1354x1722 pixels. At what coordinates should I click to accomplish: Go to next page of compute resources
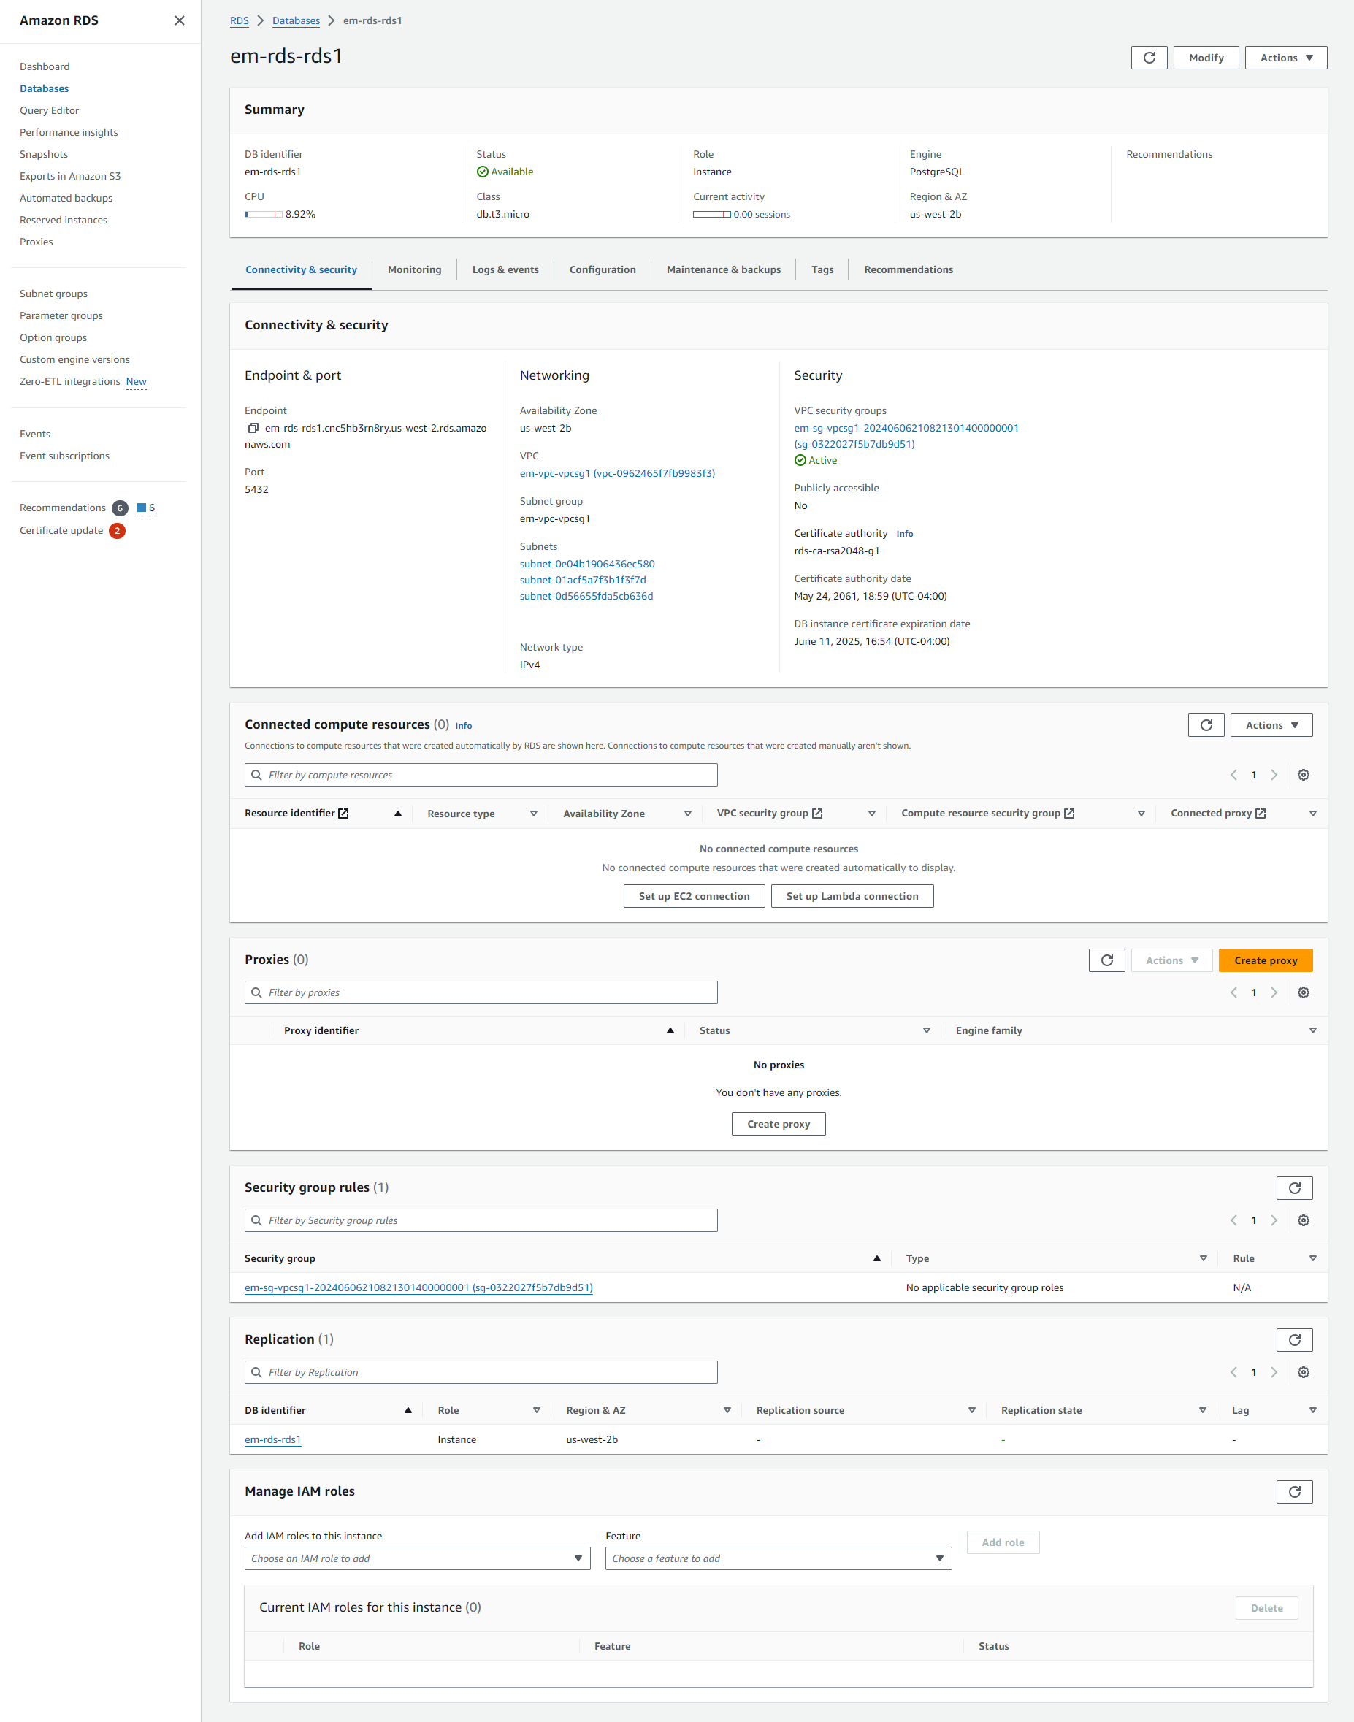pyautogui.click(x=1274, y=776)
